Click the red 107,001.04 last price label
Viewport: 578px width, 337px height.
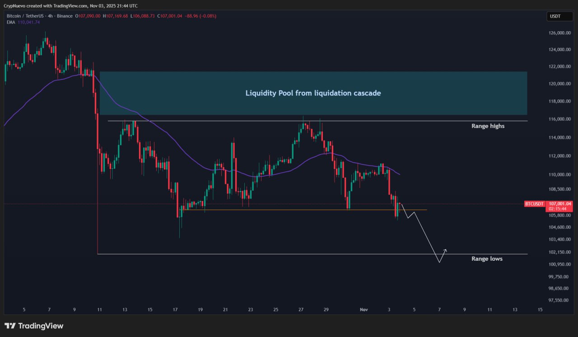pyautogui.click(x=559, y=204)
